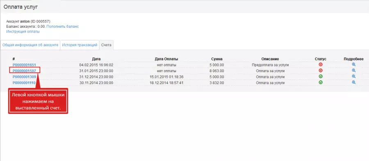Click description Предоплата за услуги
369x161 pixels.
[270, 65]
